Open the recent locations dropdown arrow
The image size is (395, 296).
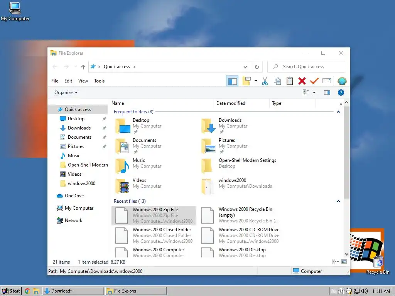[76, 67]
